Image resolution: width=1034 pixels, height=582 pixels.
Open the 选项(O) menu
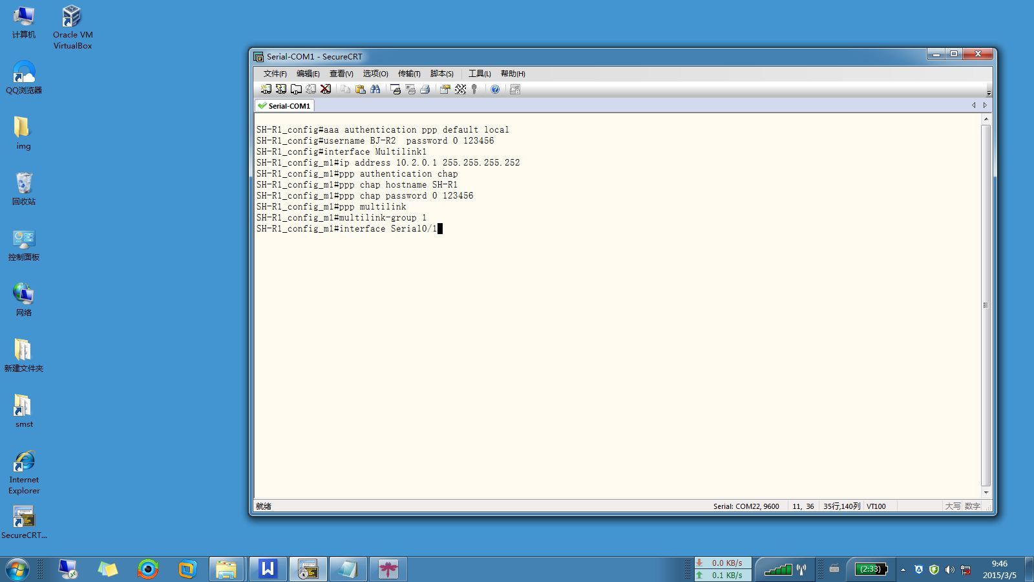click(375, 74)
